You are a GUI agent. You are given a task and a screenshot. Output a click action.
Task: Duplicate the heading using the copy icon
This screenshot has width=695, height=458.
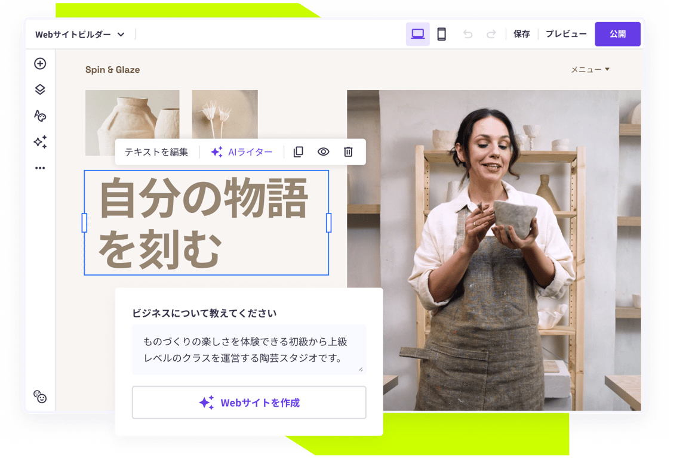pyautogui.click(x=298, y=151)
